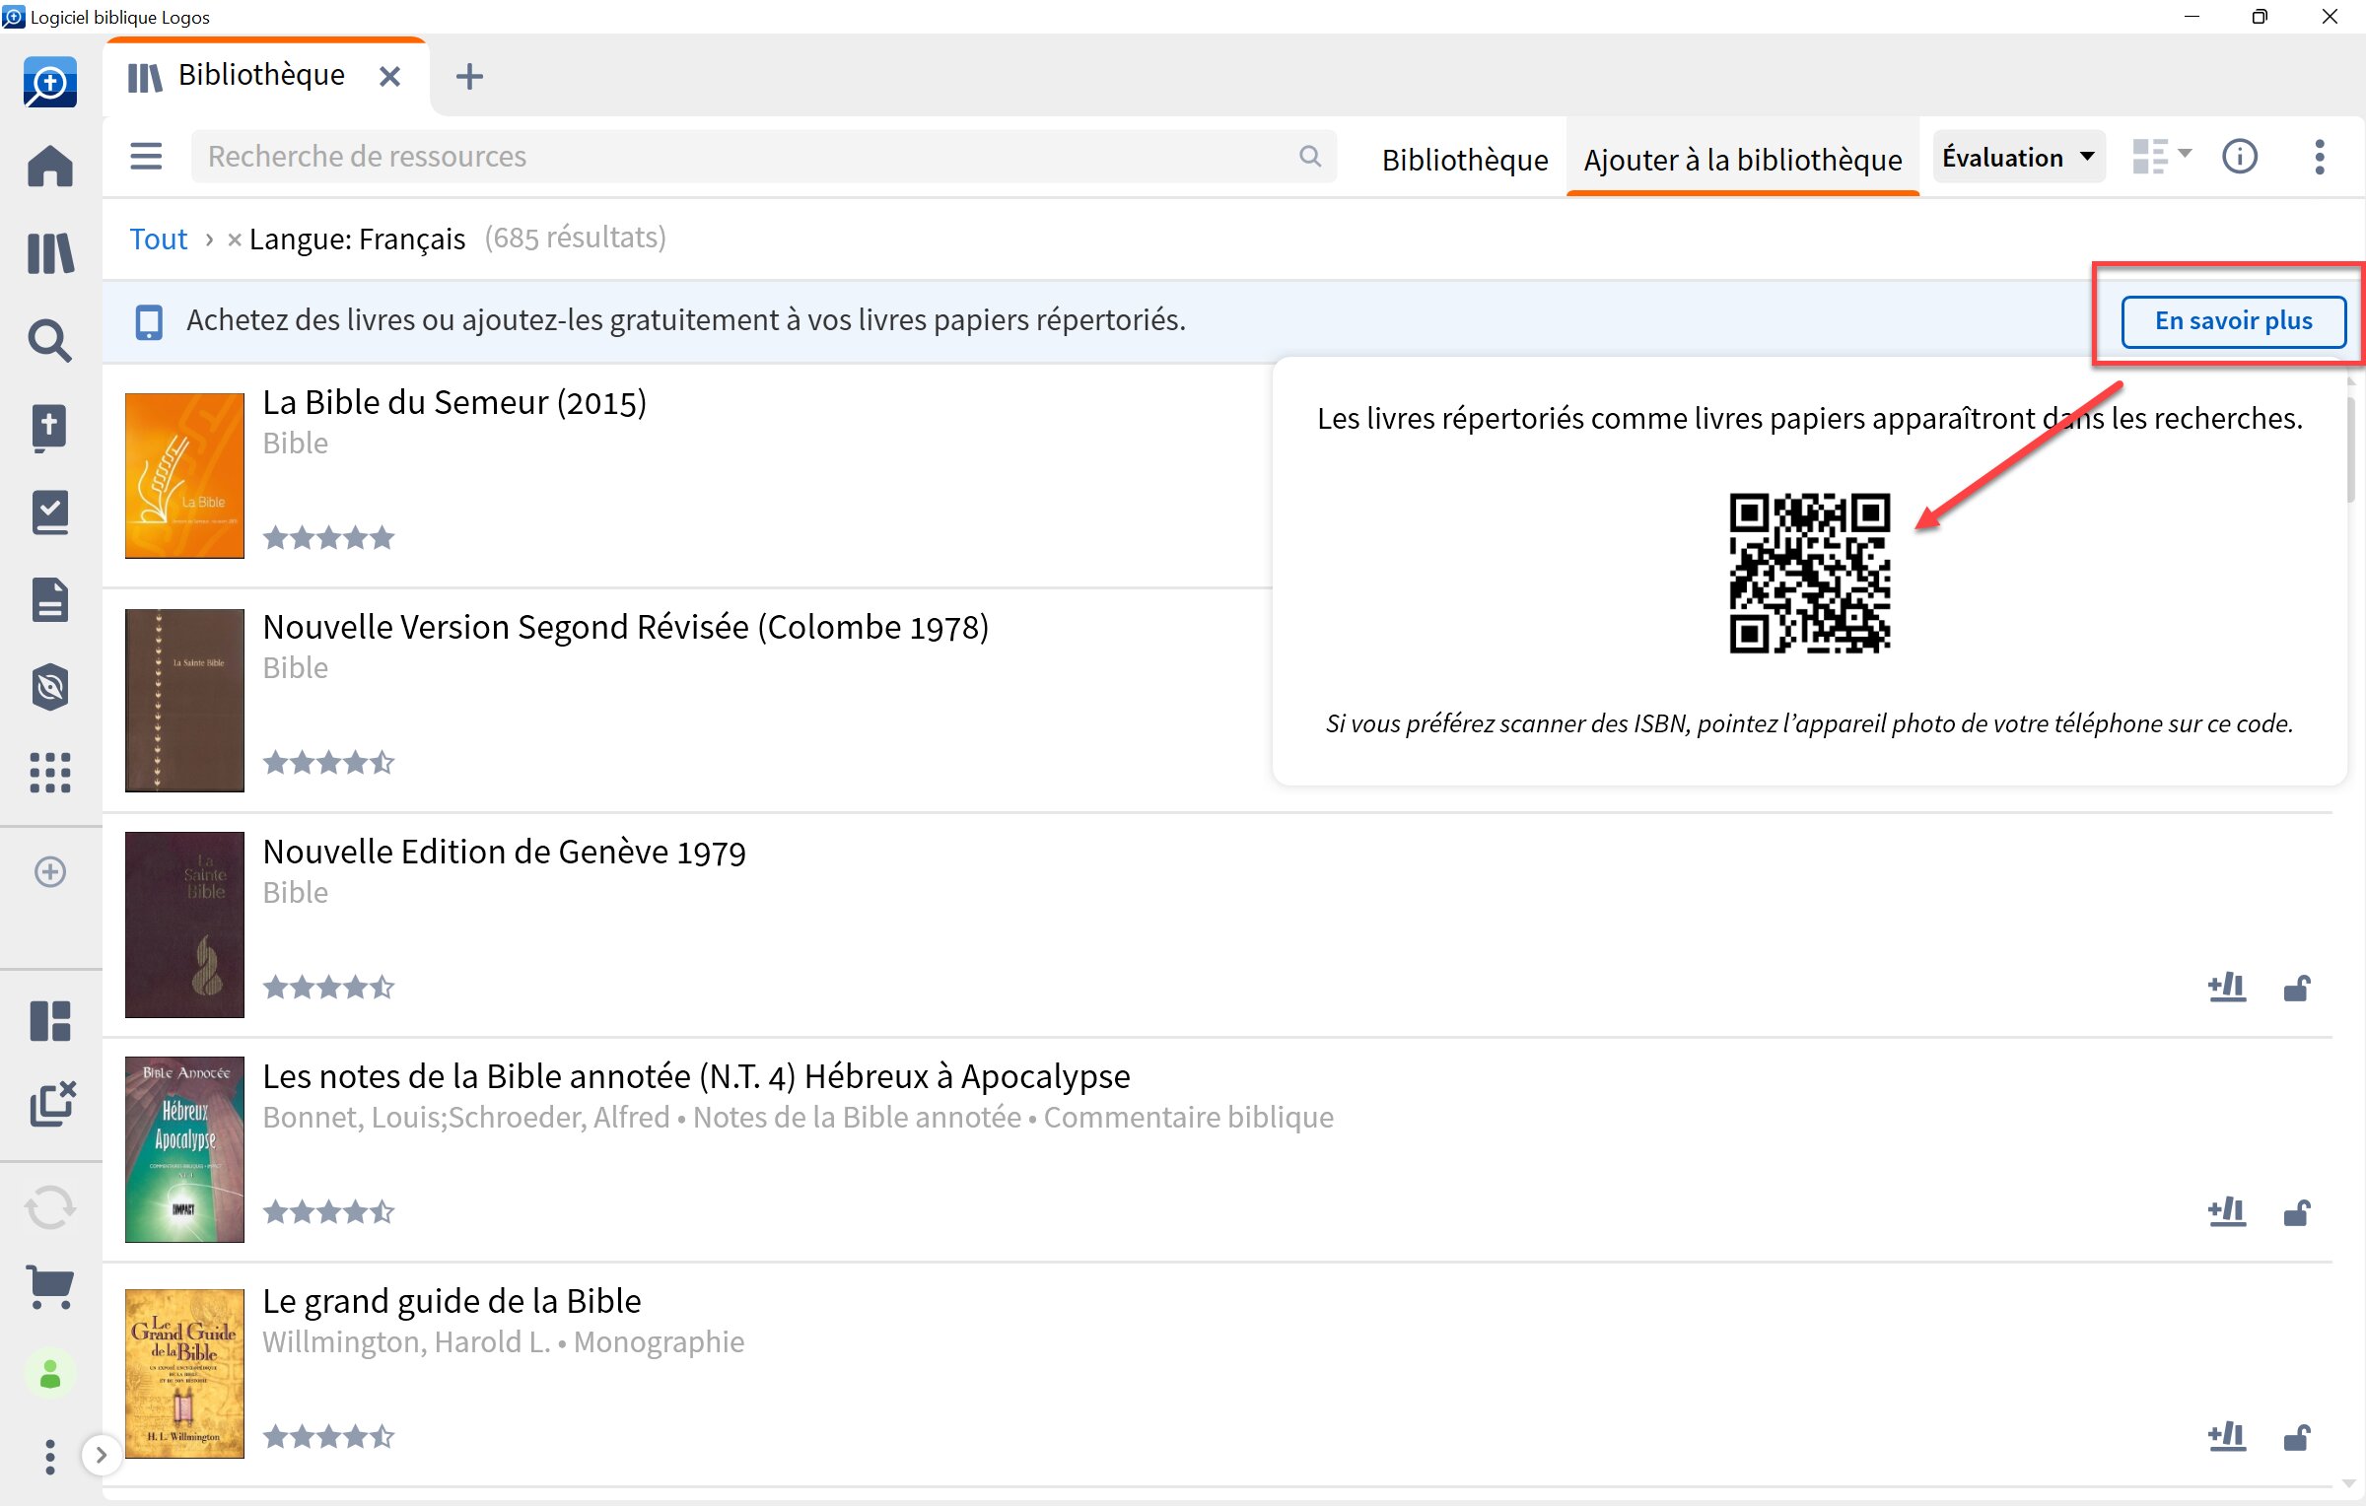2366x1506 pixels.
Task: Open the library sidebar hamburger menu
Action: pos(146,157)
